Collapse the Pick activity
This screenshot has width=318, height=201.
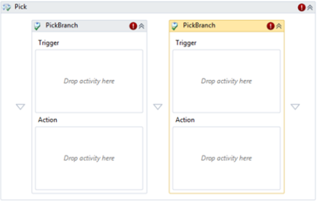(310, 8)
